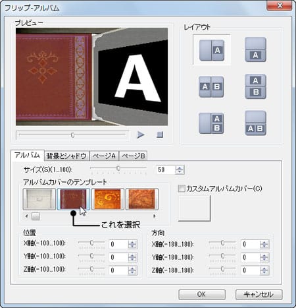
Task: Select the side-by-side single A layout
Action: coord(212,50)
